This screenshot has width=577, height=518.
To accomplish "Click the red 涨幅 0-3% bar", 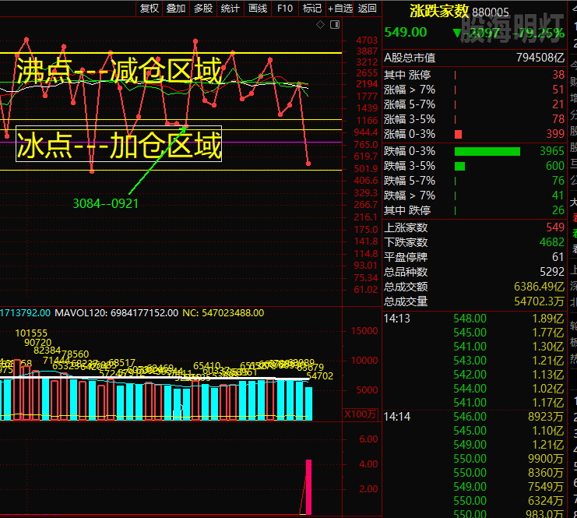I will pos(458,134).
